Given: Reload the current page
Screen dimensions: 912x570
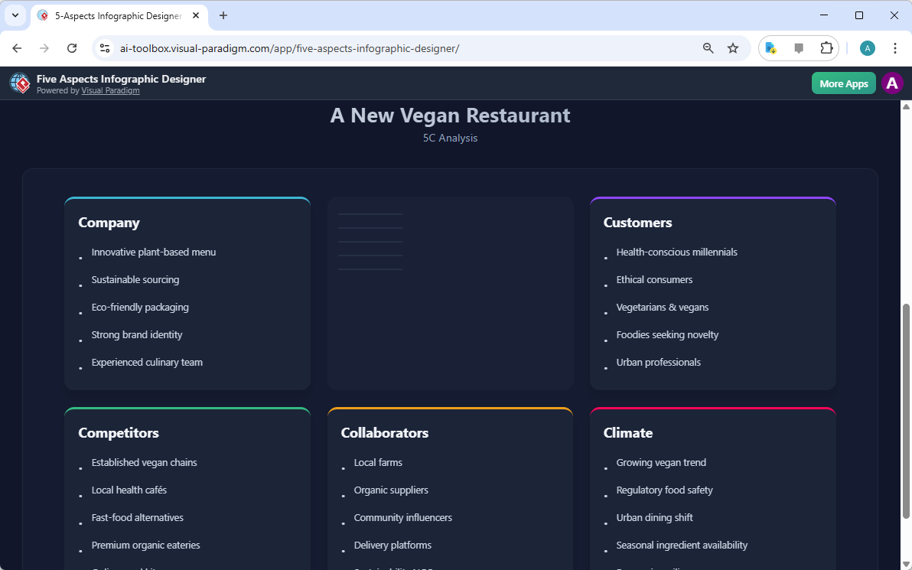Looking at the screenshot, I should [x=72, y=47].
